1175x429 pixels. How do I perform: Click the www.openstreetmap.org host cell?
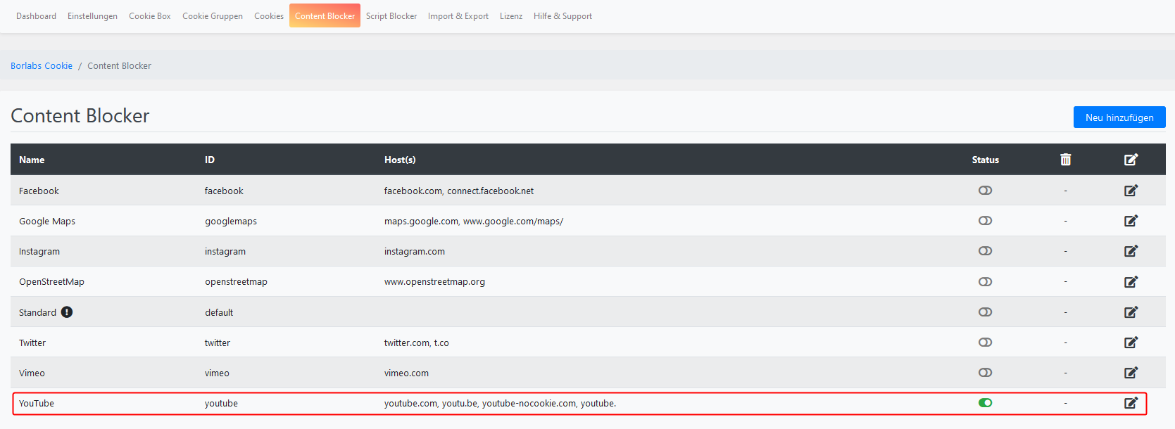pyautogui.click(x=434, y=282)
